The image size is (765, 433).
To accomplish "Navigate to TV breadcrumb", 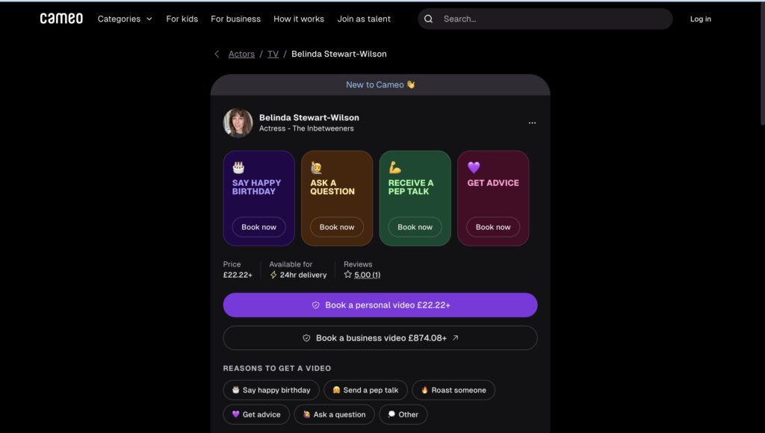I will (273, 54).
